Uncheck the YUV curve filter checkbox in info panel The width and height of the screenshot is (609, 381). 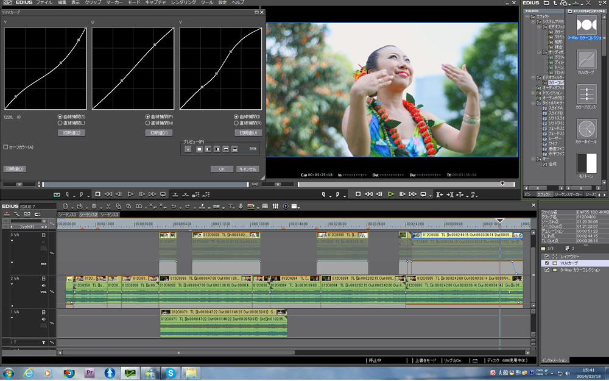click(547, 263)
